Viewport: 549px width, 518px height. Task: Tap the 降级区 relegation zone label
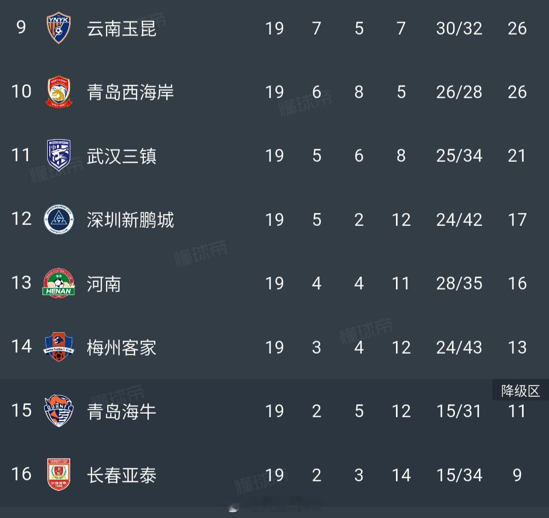tap(521, 390)
